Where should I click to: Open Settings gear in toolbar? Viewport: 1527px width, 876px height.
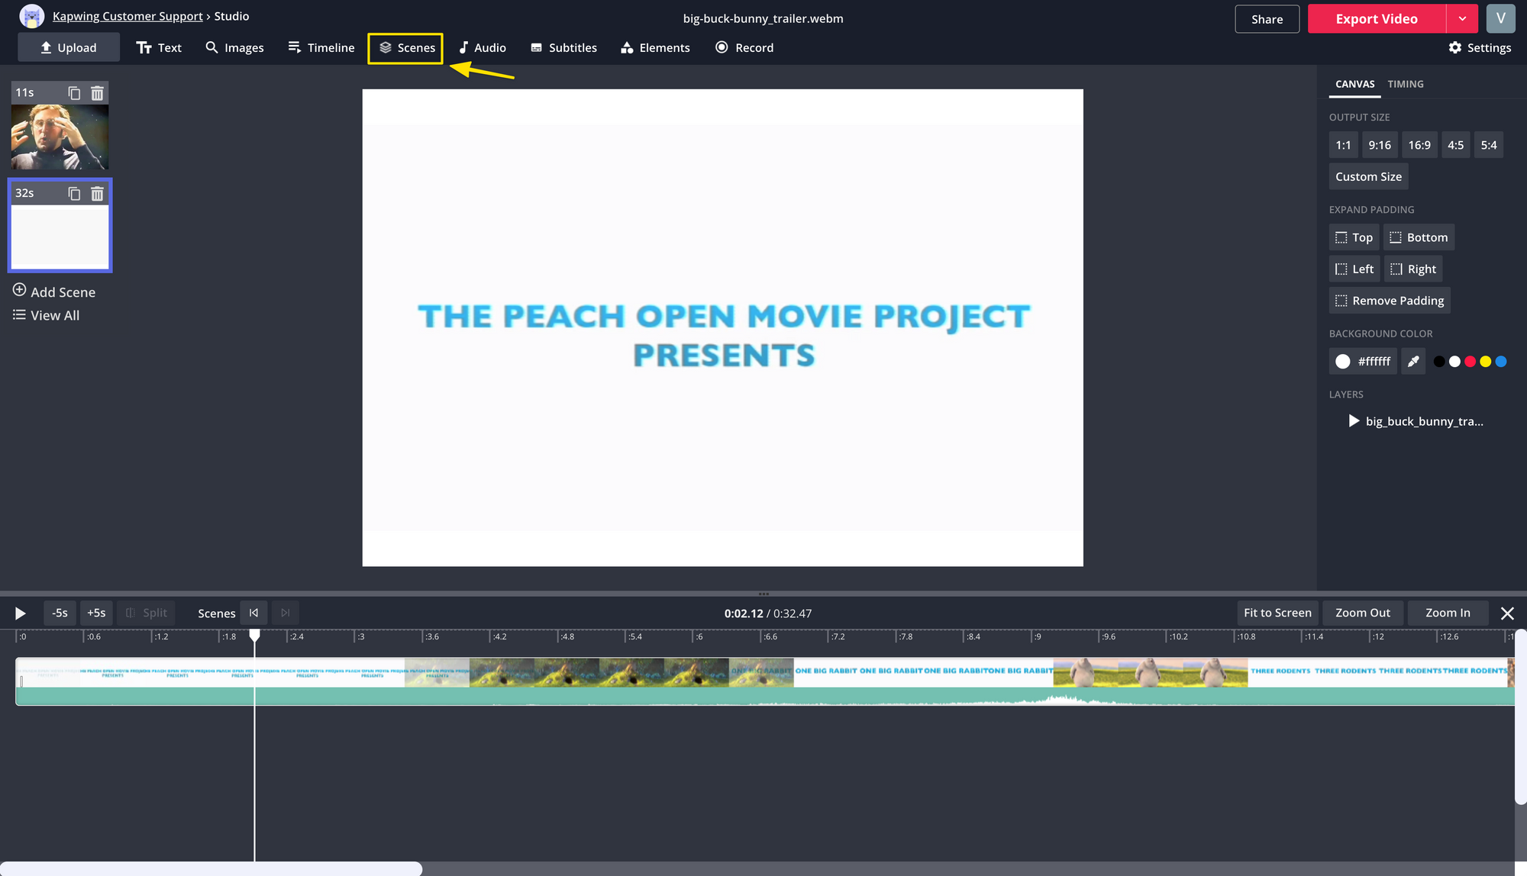[1479, 47]
